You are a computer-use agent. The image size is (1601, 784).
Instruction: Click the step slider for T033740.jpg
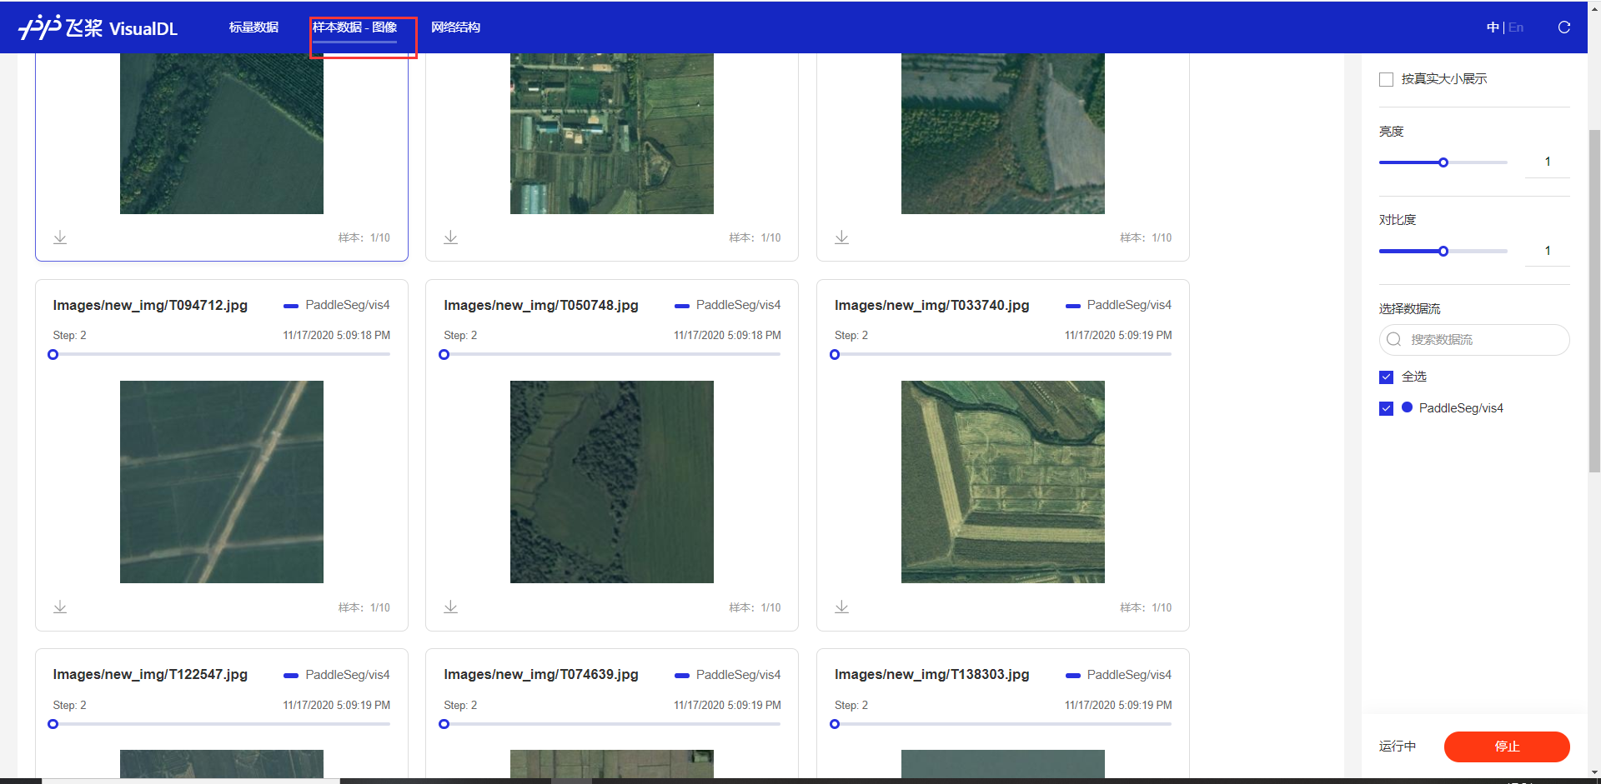(1003, 354)
